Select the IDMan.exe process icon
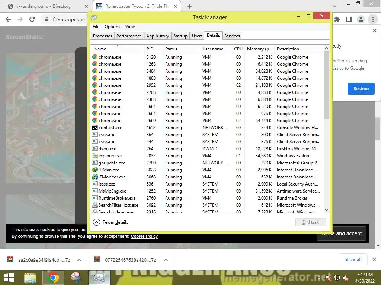381x285 pixels. point(95,170)
